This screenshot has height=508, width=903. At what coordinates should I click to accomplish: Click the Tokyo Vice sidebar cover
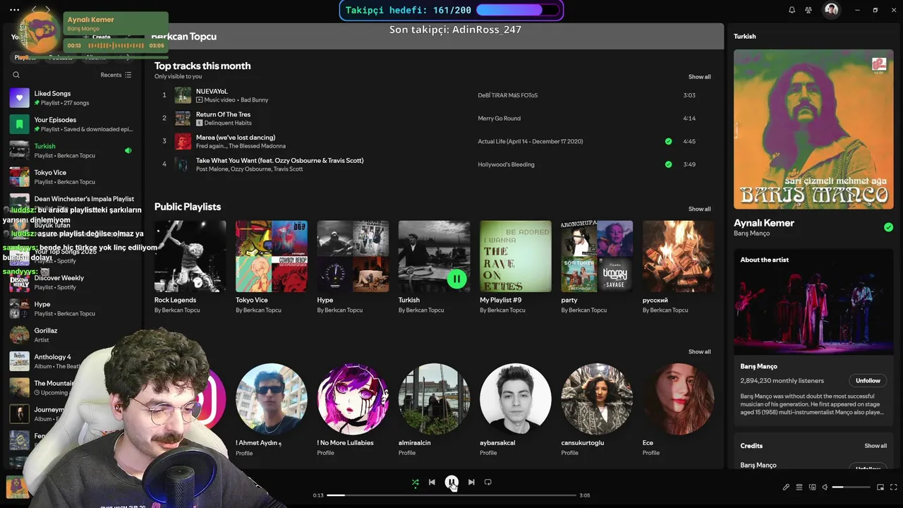coord(19,177)
